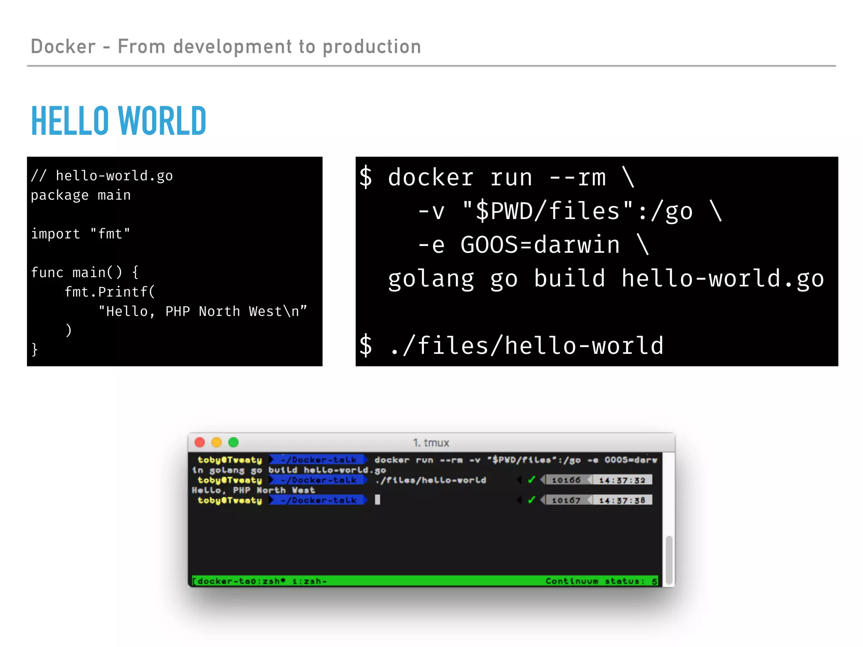This screenshot has height=647, width=863.
Task: Click the yellow minimize button of the tmux window
Action: coord(217,442)
